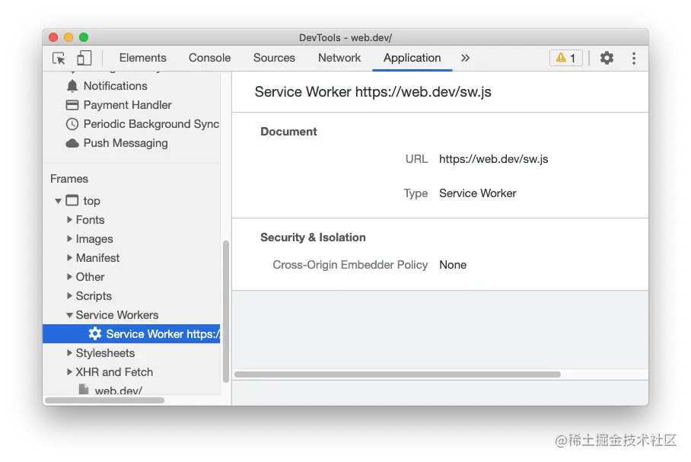Click the Payment Handler card icon

(72, 105)
